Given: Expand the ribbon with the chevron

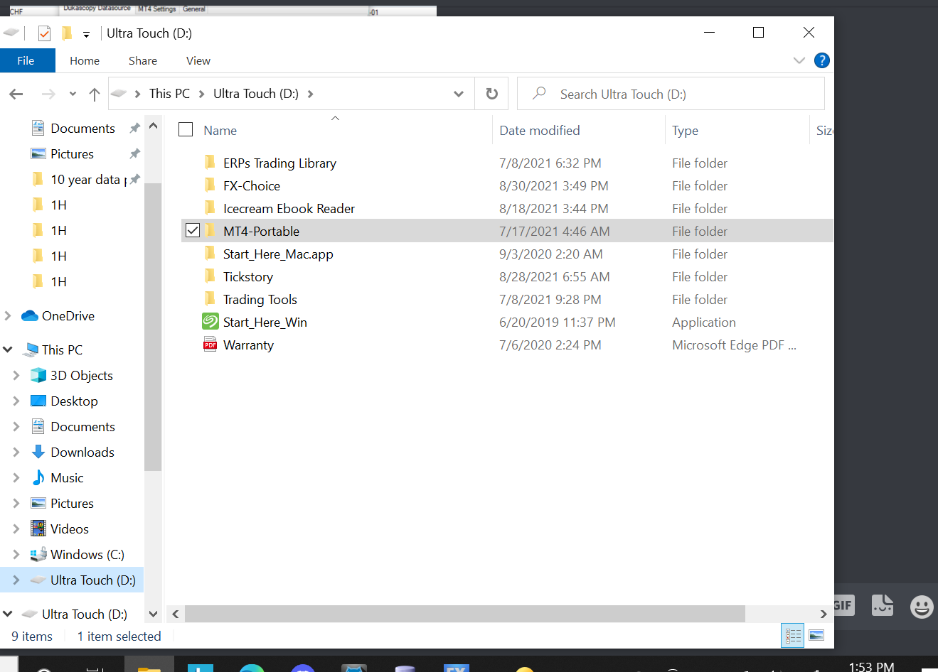Looking at the screenshot, I should point(799,60).
